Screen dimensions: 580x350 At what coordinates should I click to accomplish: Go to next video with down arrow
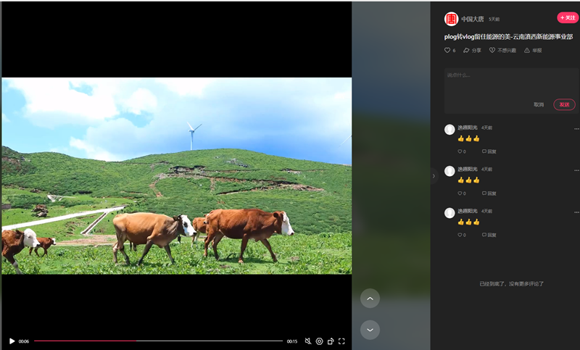click(370, 330)
